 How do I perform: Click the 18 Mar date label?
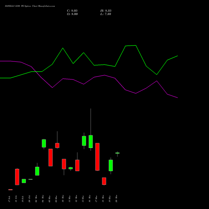(x=103, y=199)
